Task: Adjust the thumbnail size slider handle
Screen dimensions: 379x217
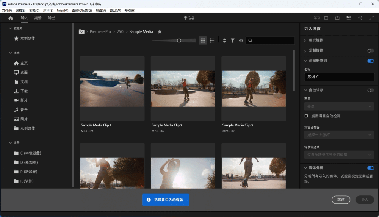Action: [x=179, y=41]
